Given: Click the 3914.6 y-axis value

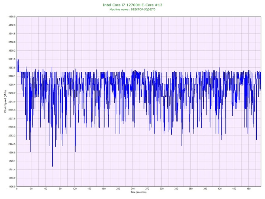Looking at the screenshot, I should 12,34.
